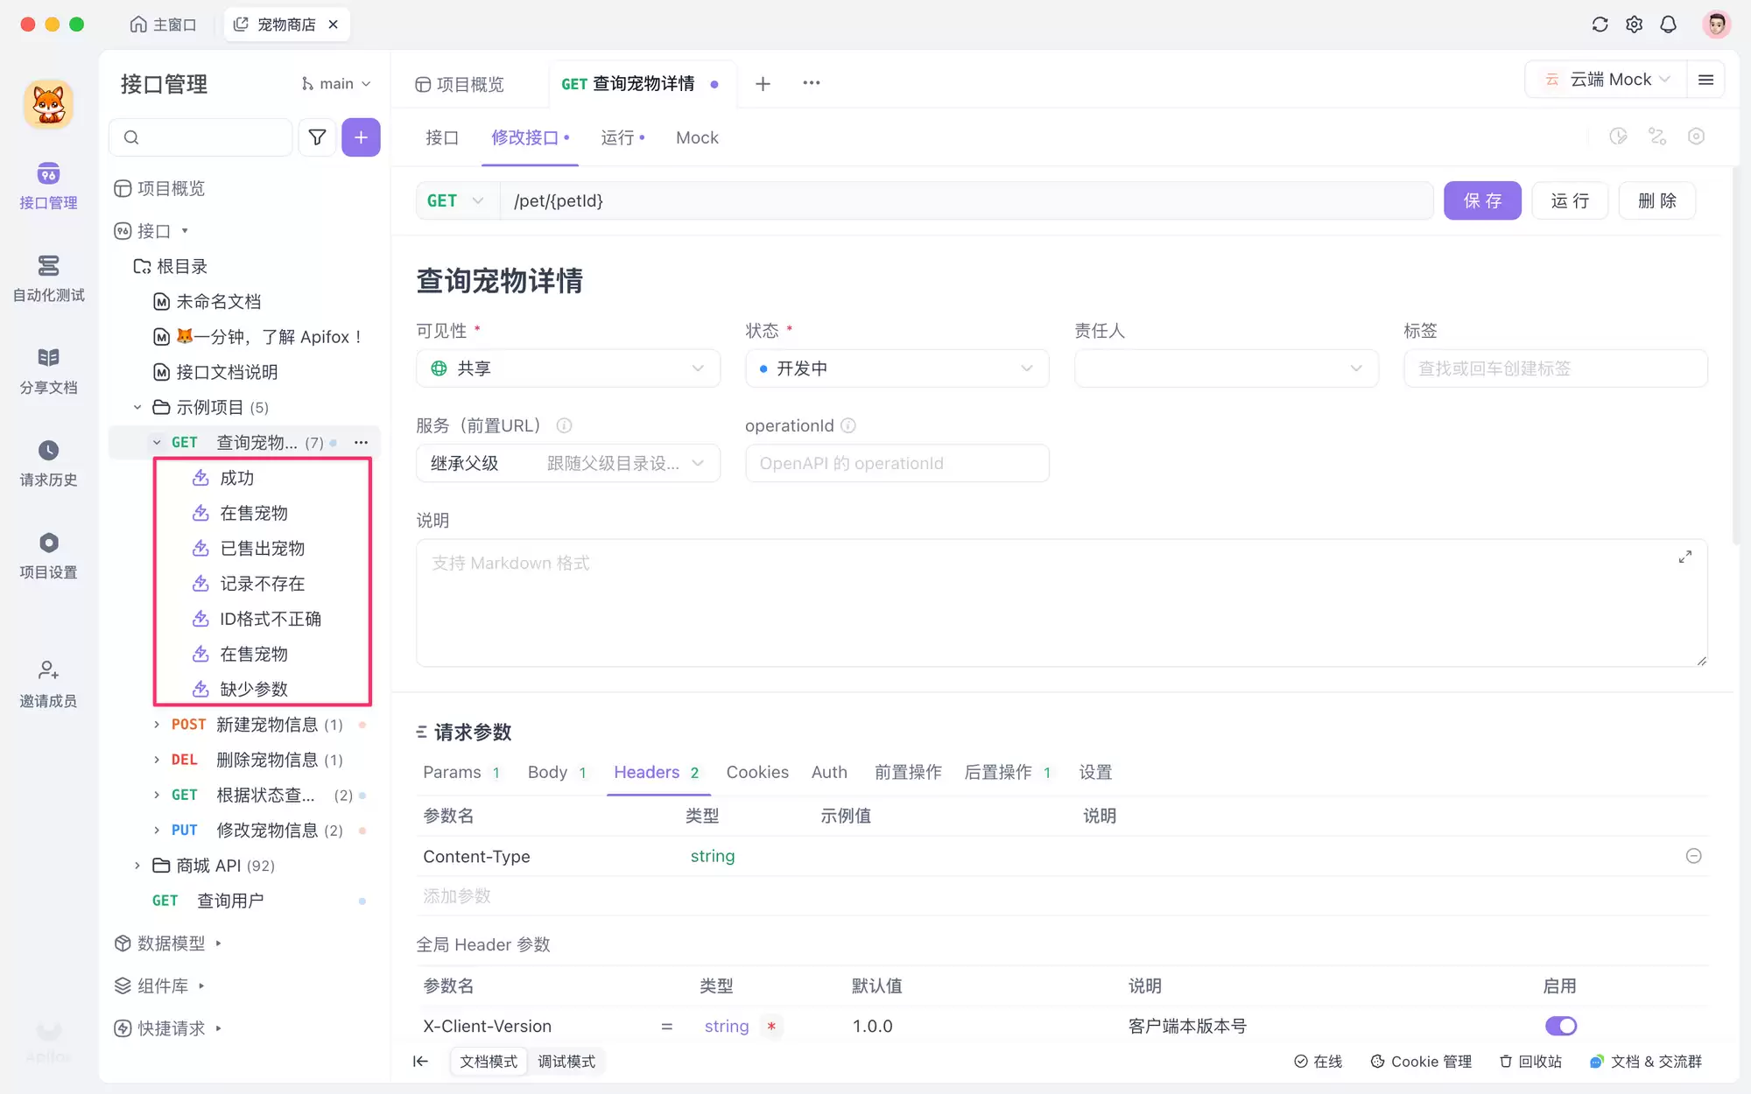Screen dimensions: 1751x1094
Task: Open the hamburger menu beside 云端 Mock
Action: (x=1705, y=80)
